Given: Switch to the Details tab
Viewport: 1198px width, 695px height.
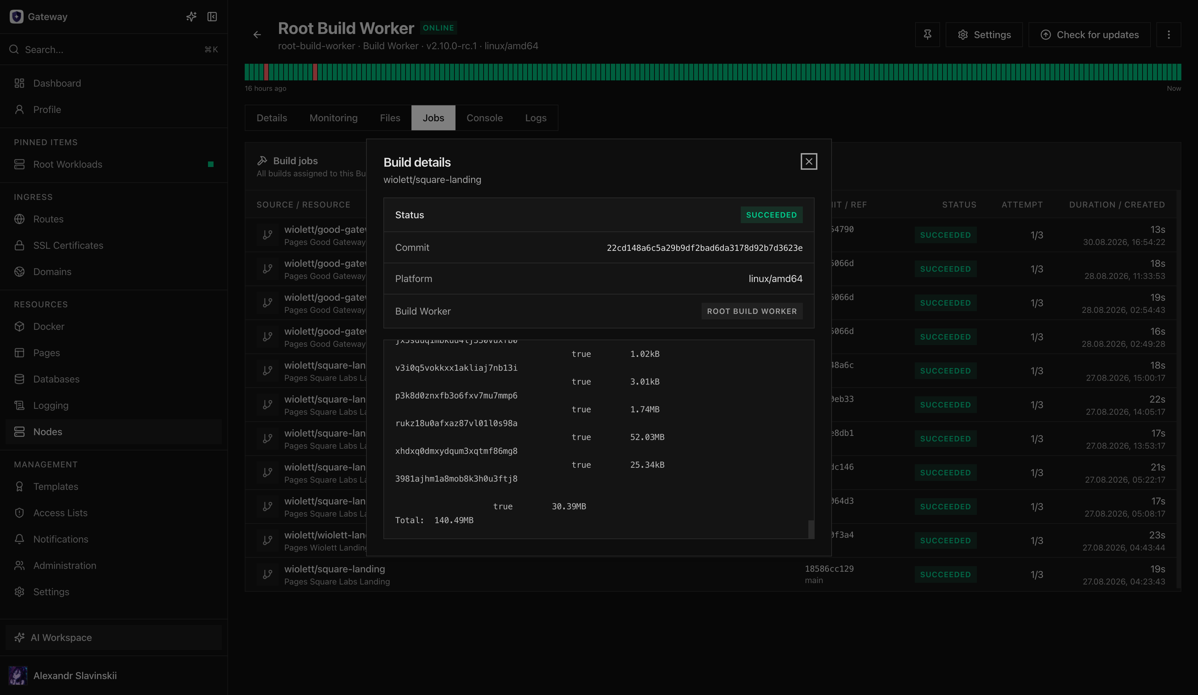Looking at the screenshot, I should tap(272, 118).
